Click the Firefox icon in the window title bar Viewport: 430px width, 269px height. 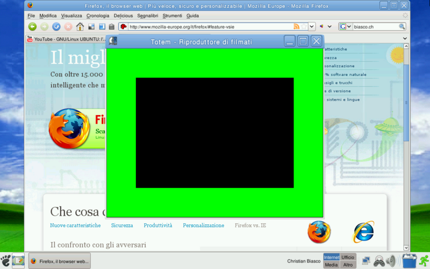(x=30, y=5)
